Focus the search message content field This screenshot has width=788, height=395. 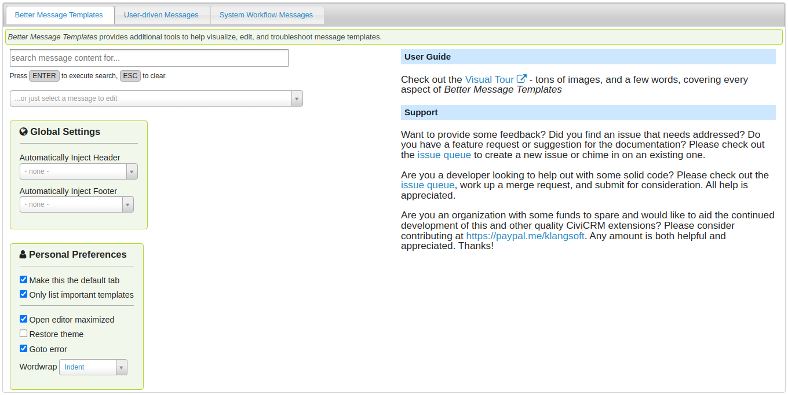pyautogui.click(x=149, y=58)
